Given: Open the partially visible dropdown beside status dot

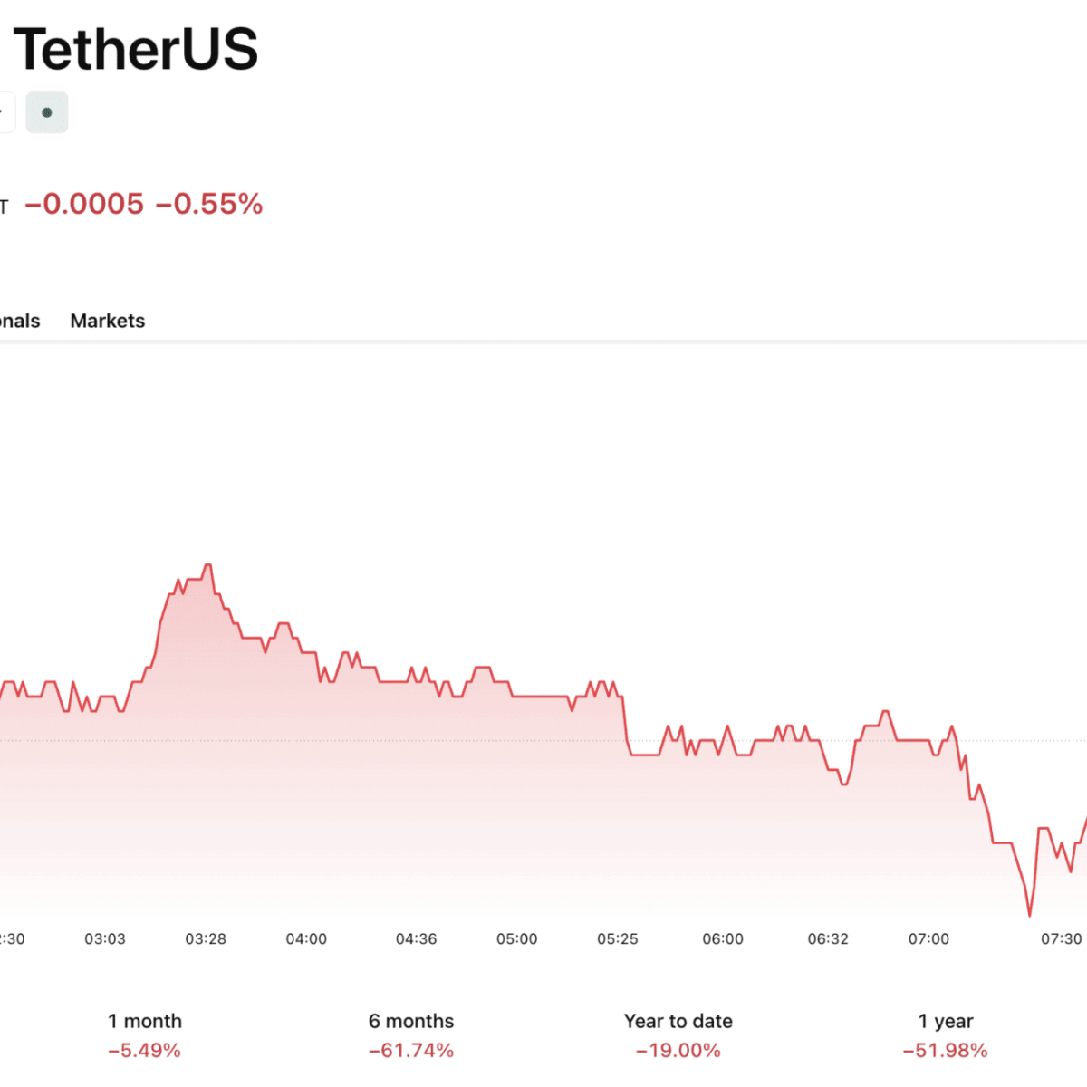Looking at the screenshot, I should (x=5, y=113).
